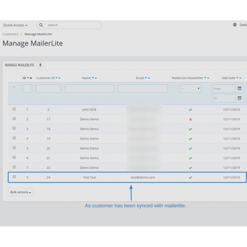
Task: Select checkbox for row ID 6
Action: click(14, 157)
